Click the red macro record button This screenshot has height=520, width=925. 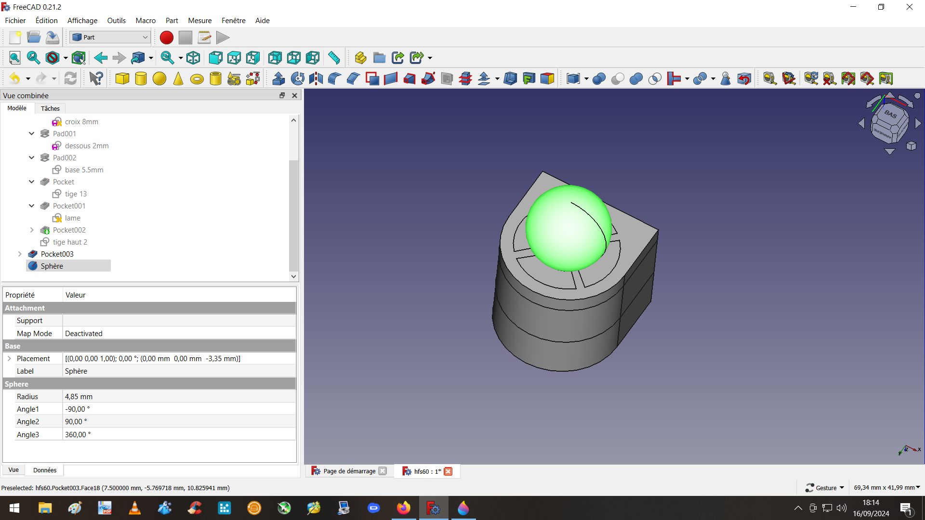166,38
